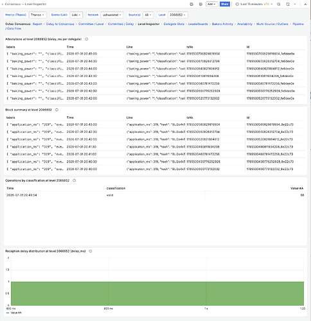311x321 pixels.
Task: Click the zoom out time range icon
Action: coord(278,4)
